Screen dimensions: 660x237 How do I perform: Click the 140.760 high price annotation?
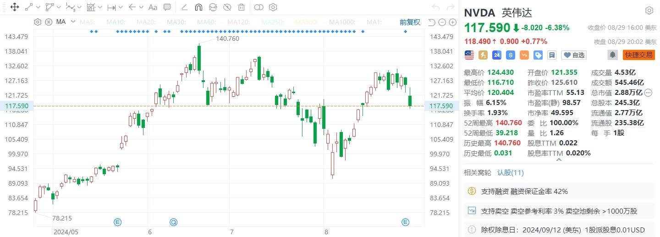(227, 39)
